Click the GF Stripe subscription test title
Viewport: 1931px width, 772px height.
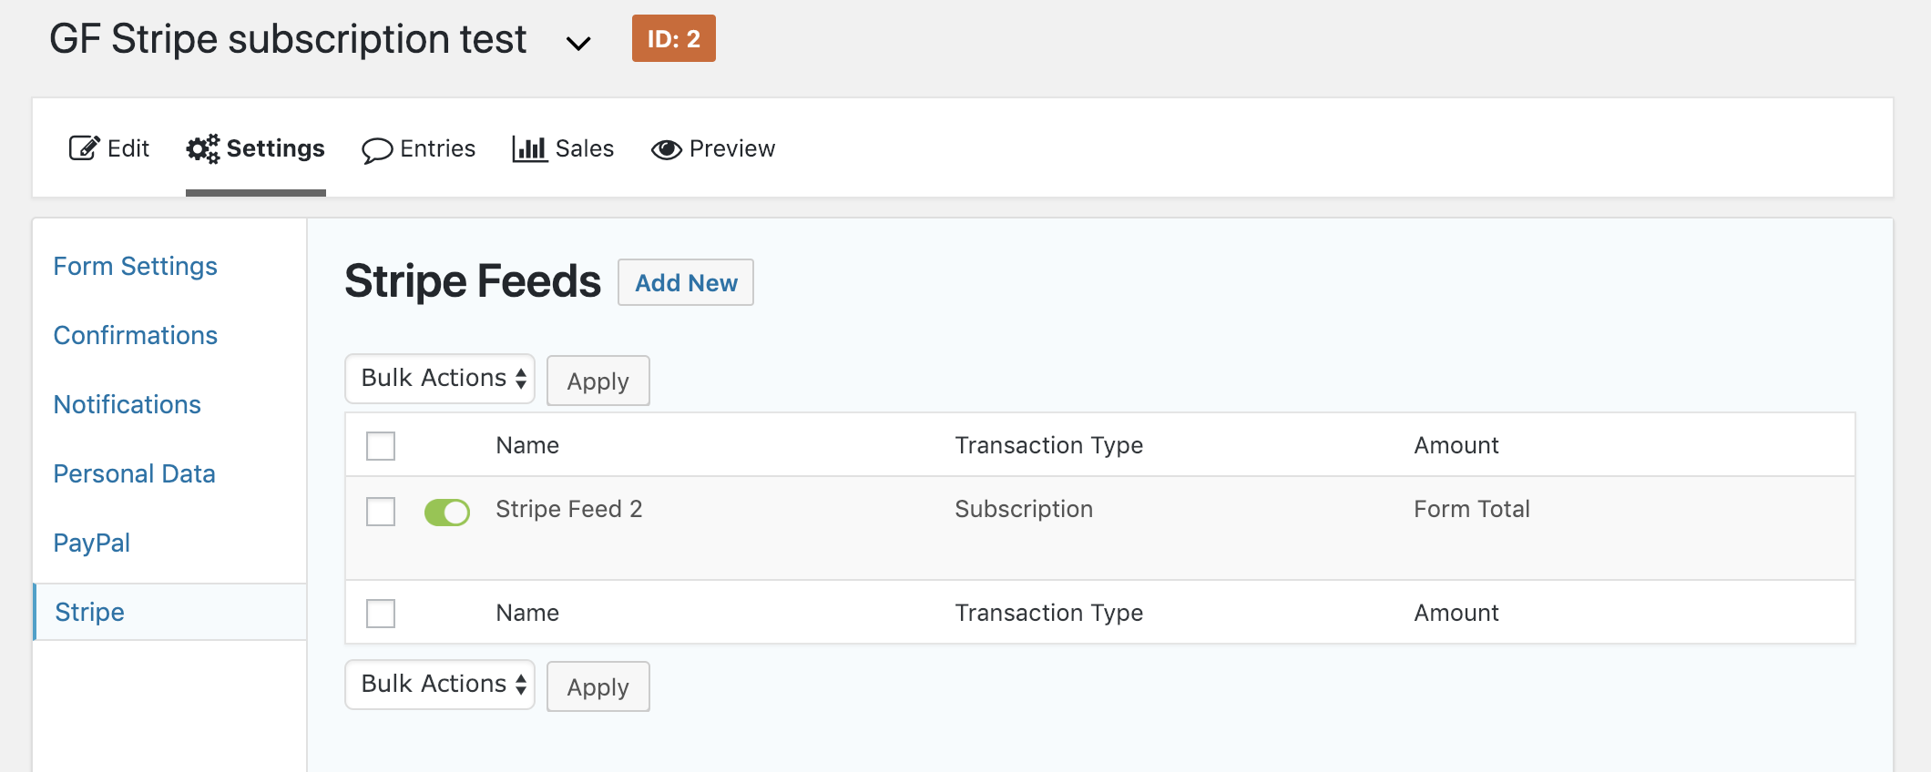(288, 39)
